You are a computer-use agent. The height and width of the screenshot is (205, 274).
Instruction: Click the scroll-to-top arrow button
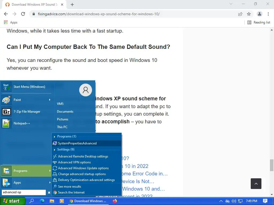pyautogui.click(x=256, y=184)
